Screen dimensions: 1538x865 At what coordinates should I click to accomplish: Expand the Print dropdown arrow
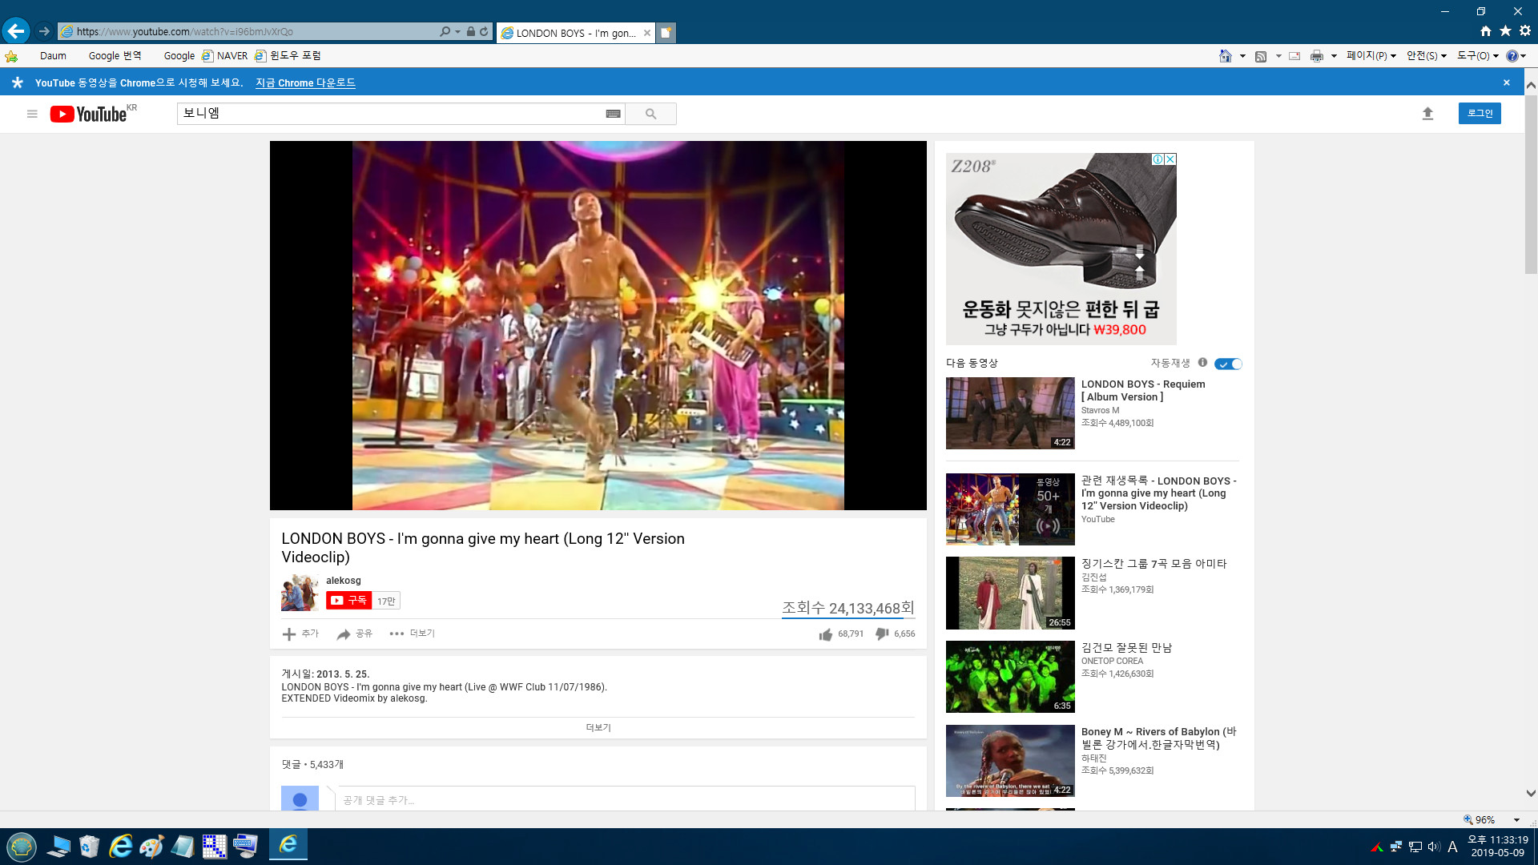click(x=1334, y=56)
